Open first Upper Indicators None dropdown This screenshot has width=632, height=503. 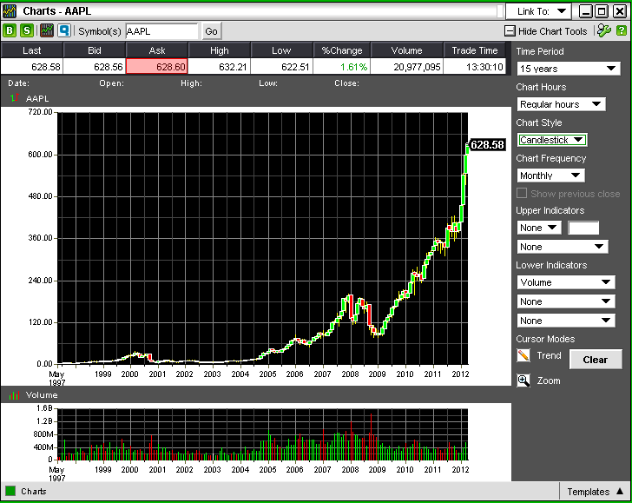(539, 228)
